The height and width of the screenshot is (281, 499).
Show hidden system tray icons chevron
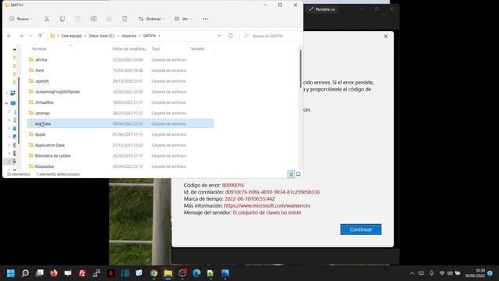coord(412,273)
